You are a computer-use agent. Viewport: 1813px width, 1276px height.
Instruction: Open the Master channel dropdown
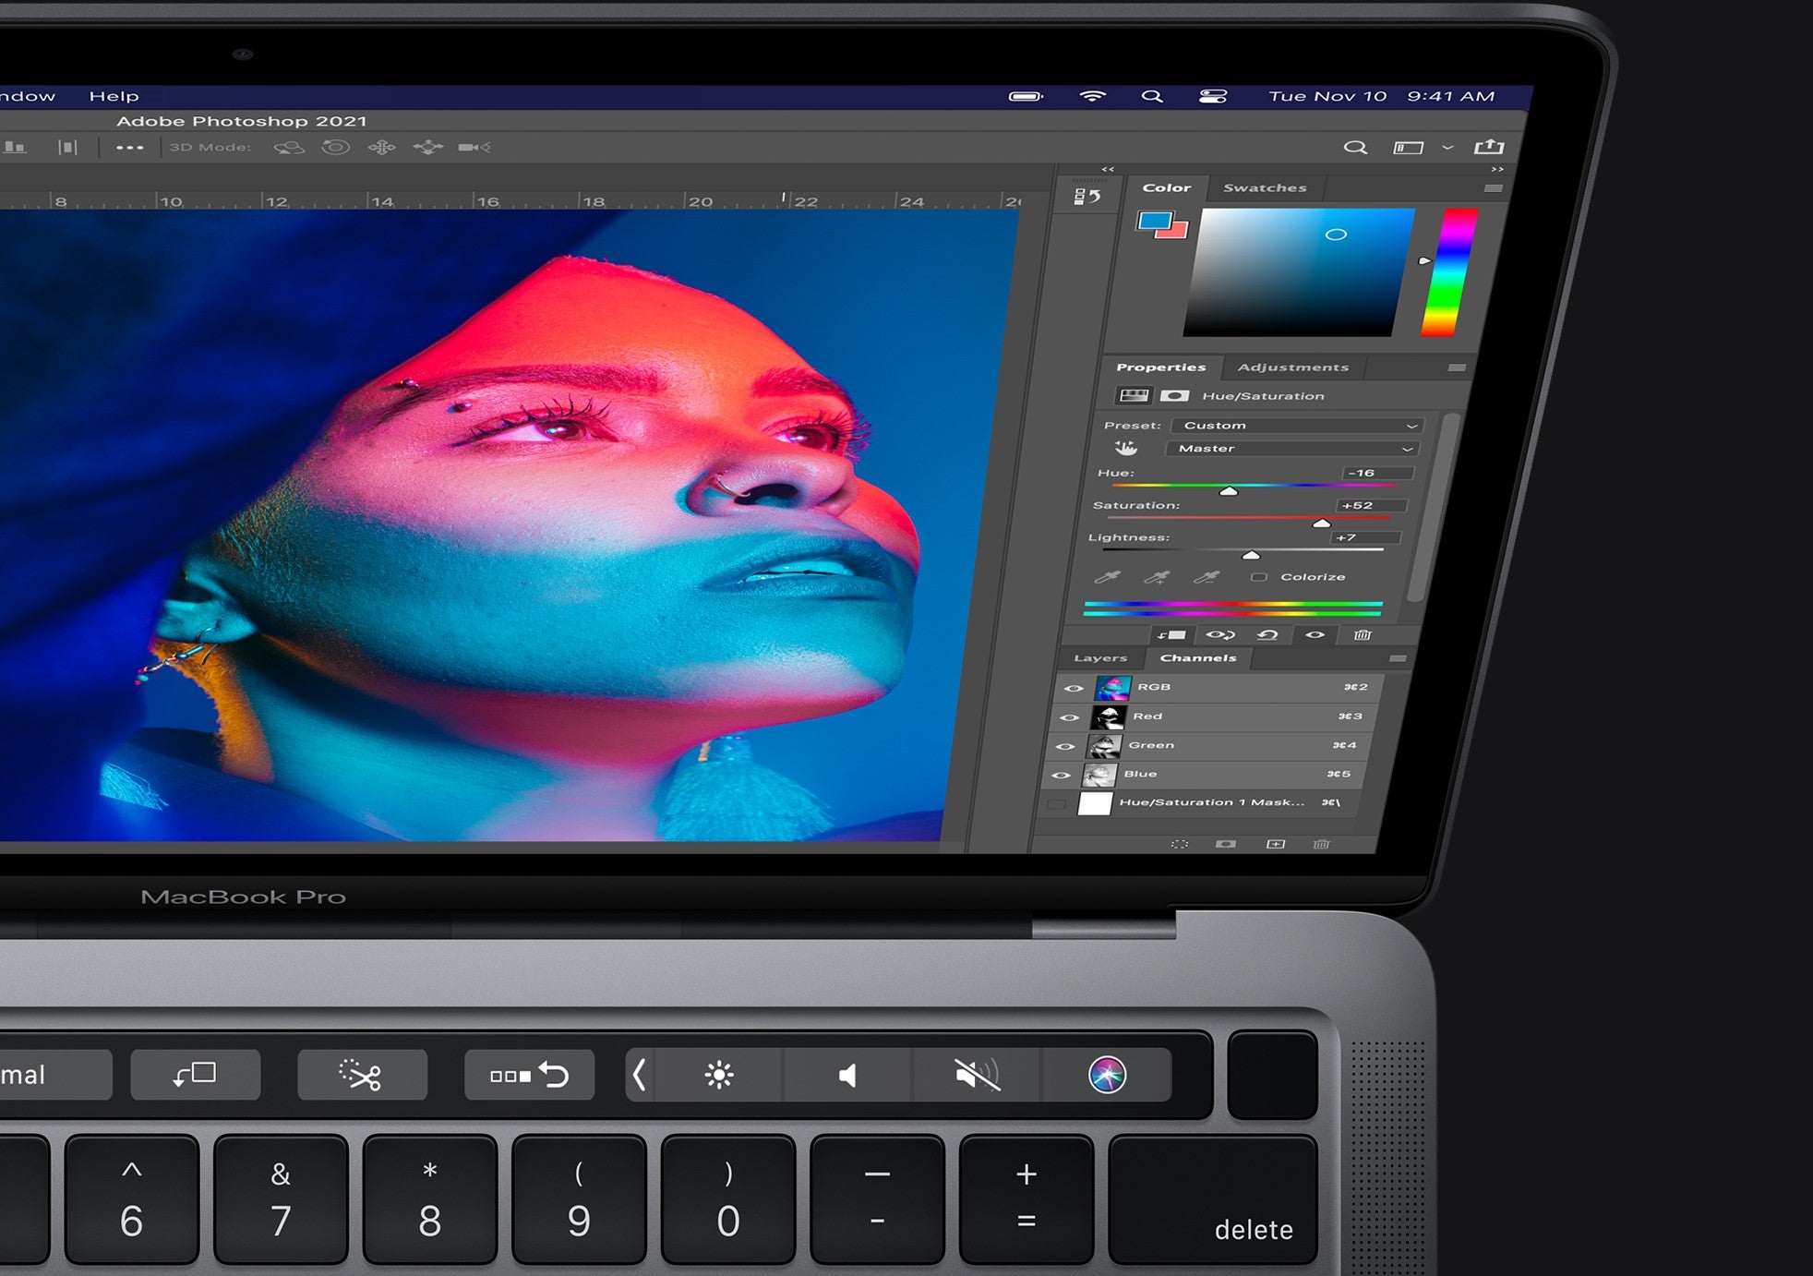1291,449
